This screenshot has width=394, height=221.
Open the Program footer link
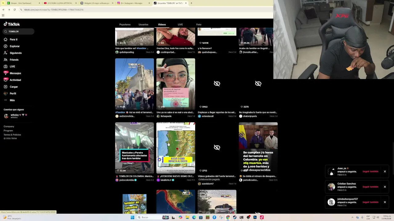(x=8, y=130)
